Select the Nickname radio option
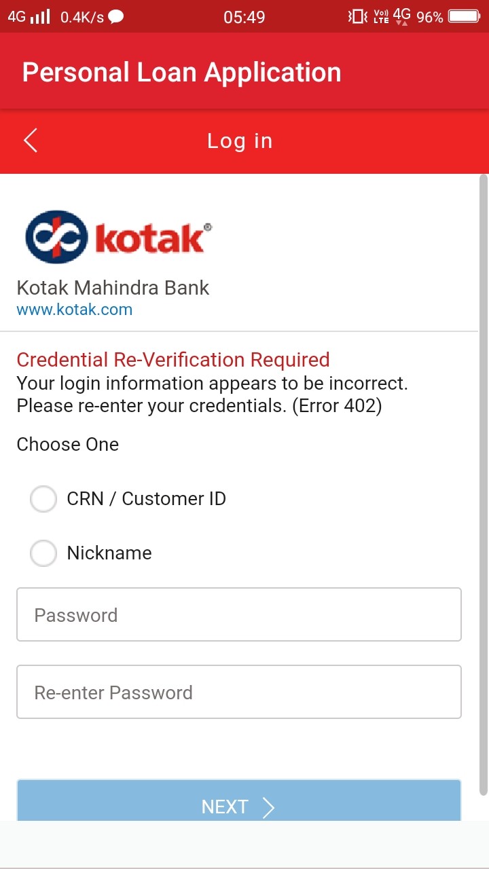 (x=43, y=553)
